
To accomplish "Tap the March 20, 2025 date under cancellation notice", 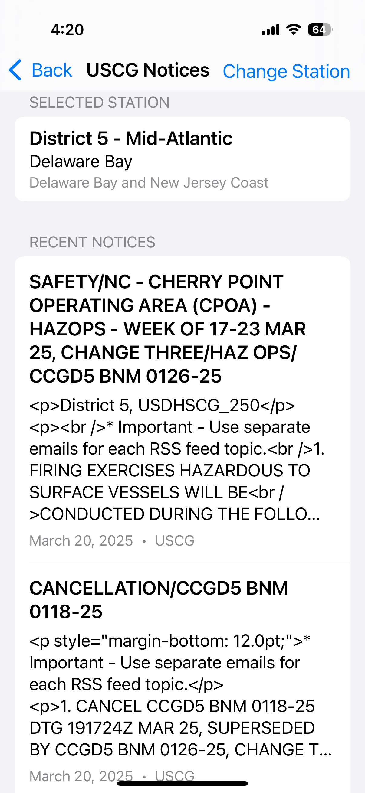I will tap(81, 776).
